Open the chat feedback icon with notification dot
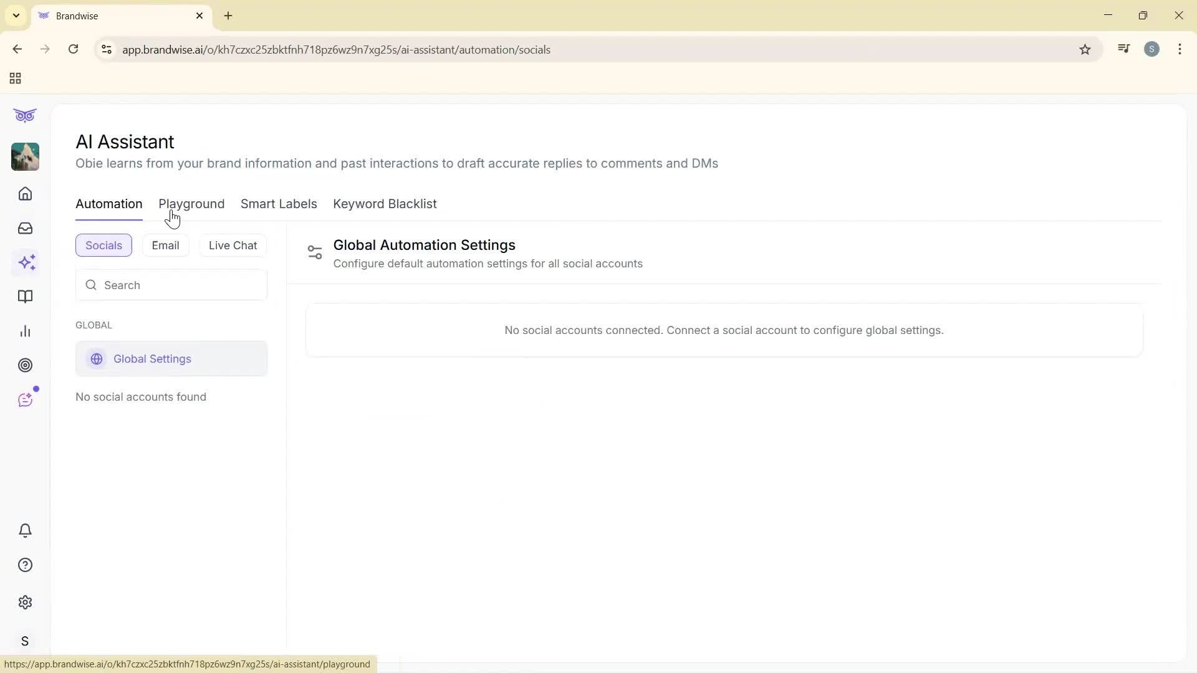1197x673 pixels. click(25, 399)
